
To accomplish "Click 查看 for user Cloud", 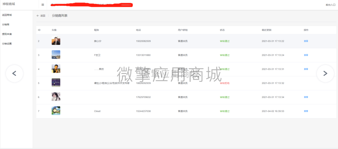I will point(306,111).
